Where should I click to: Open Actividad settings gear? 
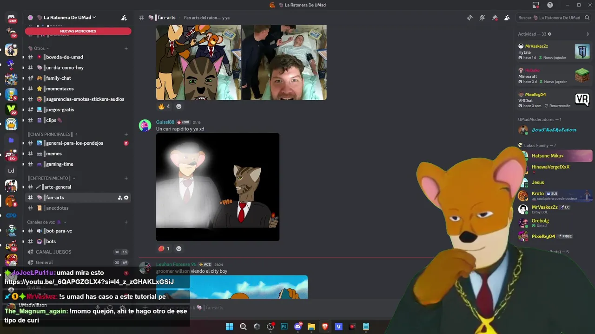coord(549,34)
